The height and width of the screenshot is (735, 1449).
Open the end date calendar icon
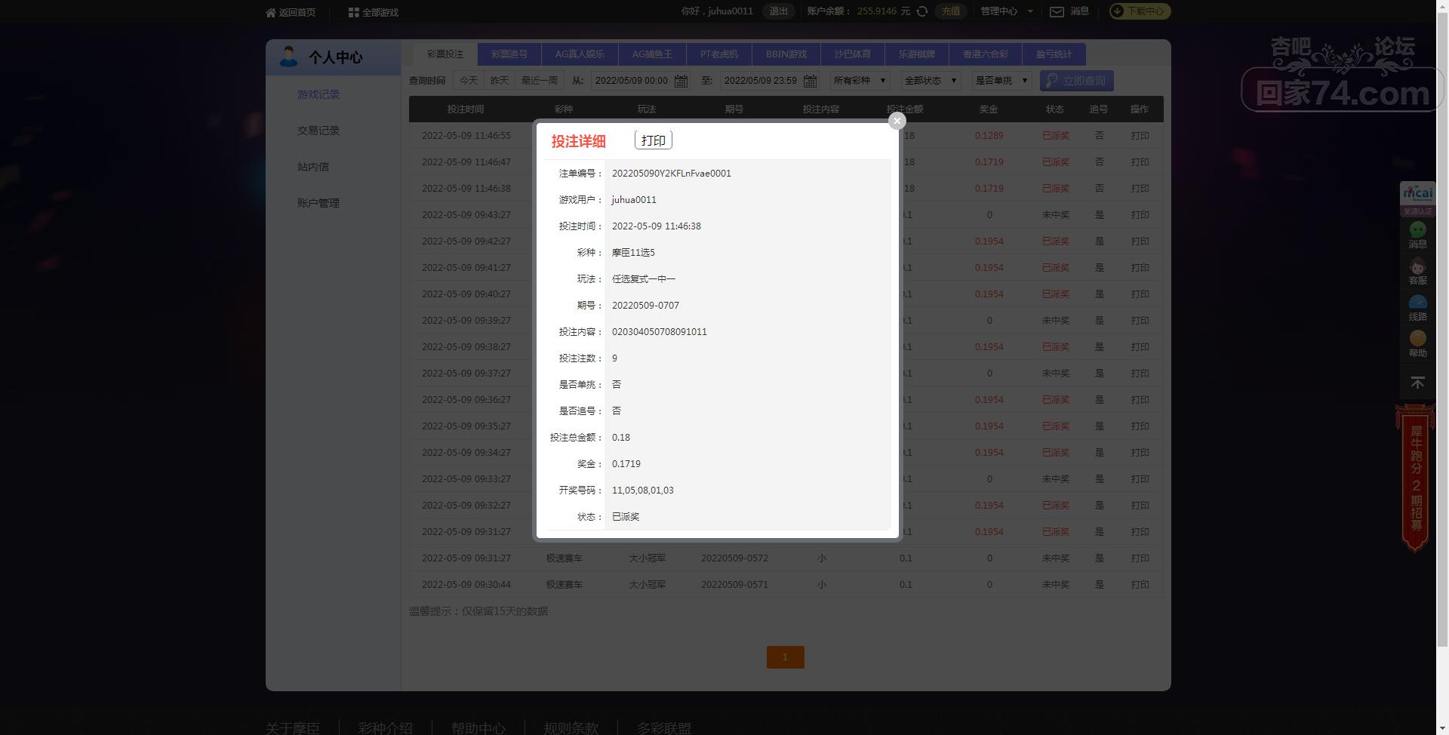coord(810,81)
